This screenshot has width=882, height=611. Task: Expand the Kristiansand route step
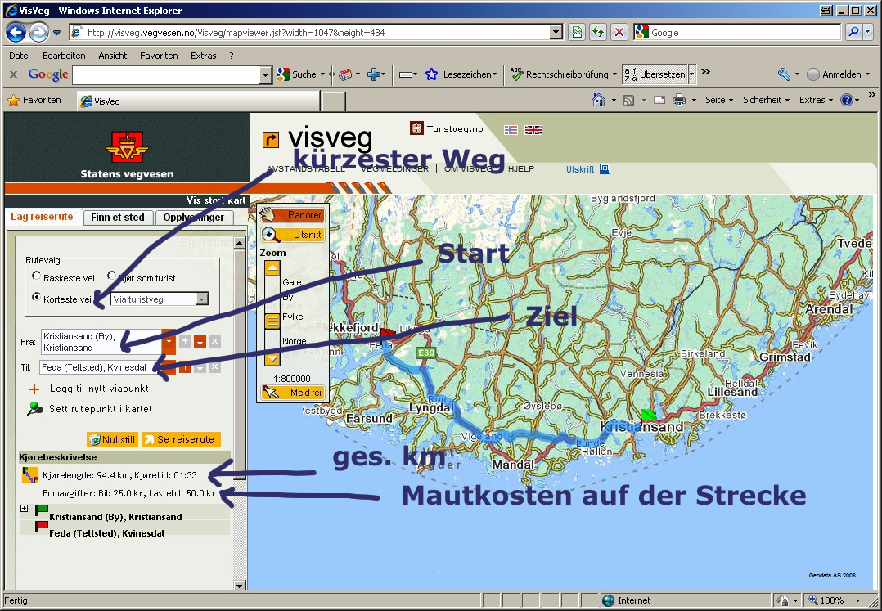coord(24,509)
